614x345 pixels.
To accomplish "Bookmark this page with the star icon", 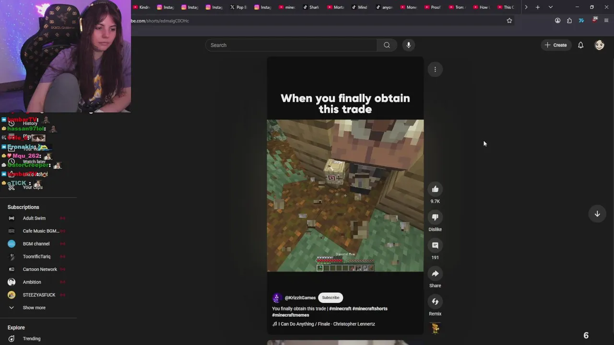I will (509, 21).
